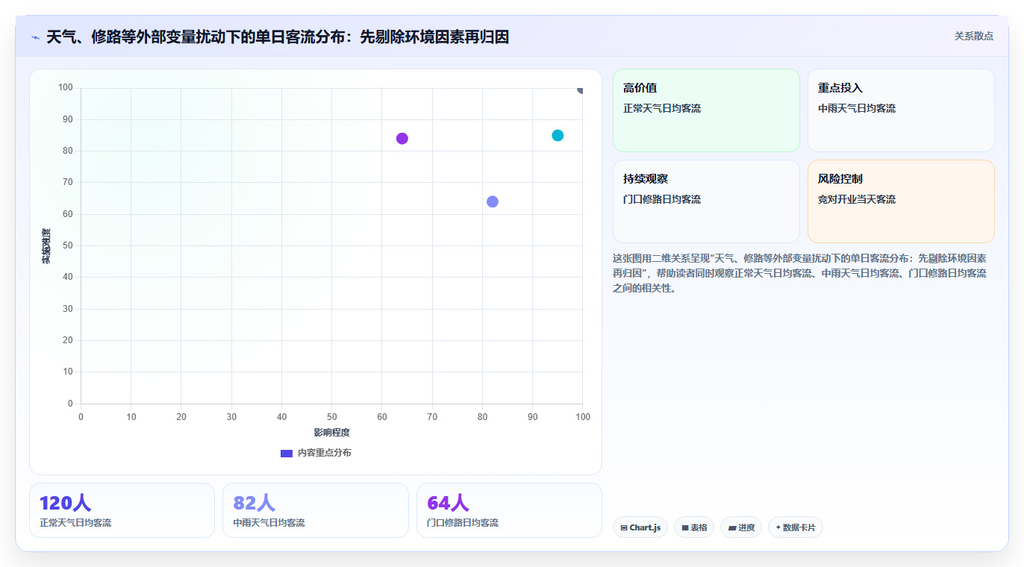Select the 表格 chip

pos(694,527)
